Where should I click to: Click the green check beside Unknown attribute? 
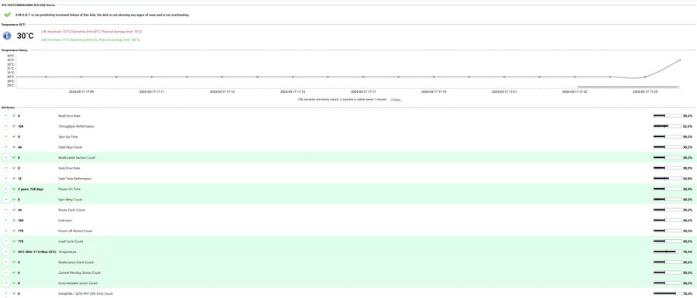(14, 221)
